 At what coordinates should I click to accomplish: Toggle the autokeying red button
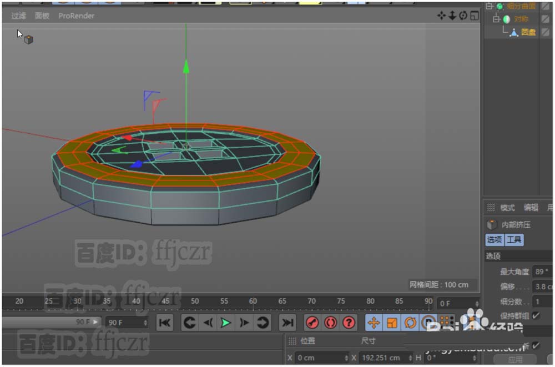330,323
